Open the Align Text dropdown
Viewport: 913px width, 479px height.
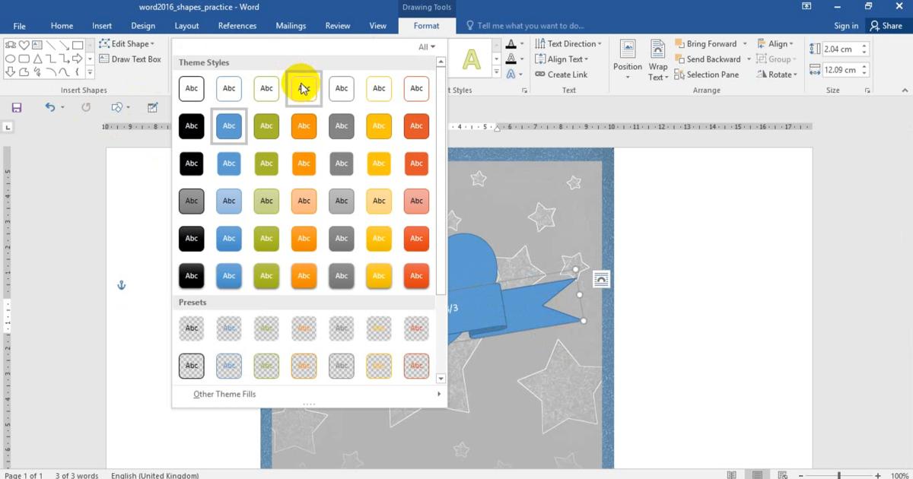[561, 59]
